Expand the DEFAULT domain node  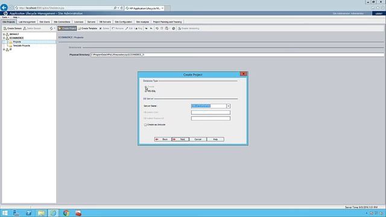(x=4, y=34)
